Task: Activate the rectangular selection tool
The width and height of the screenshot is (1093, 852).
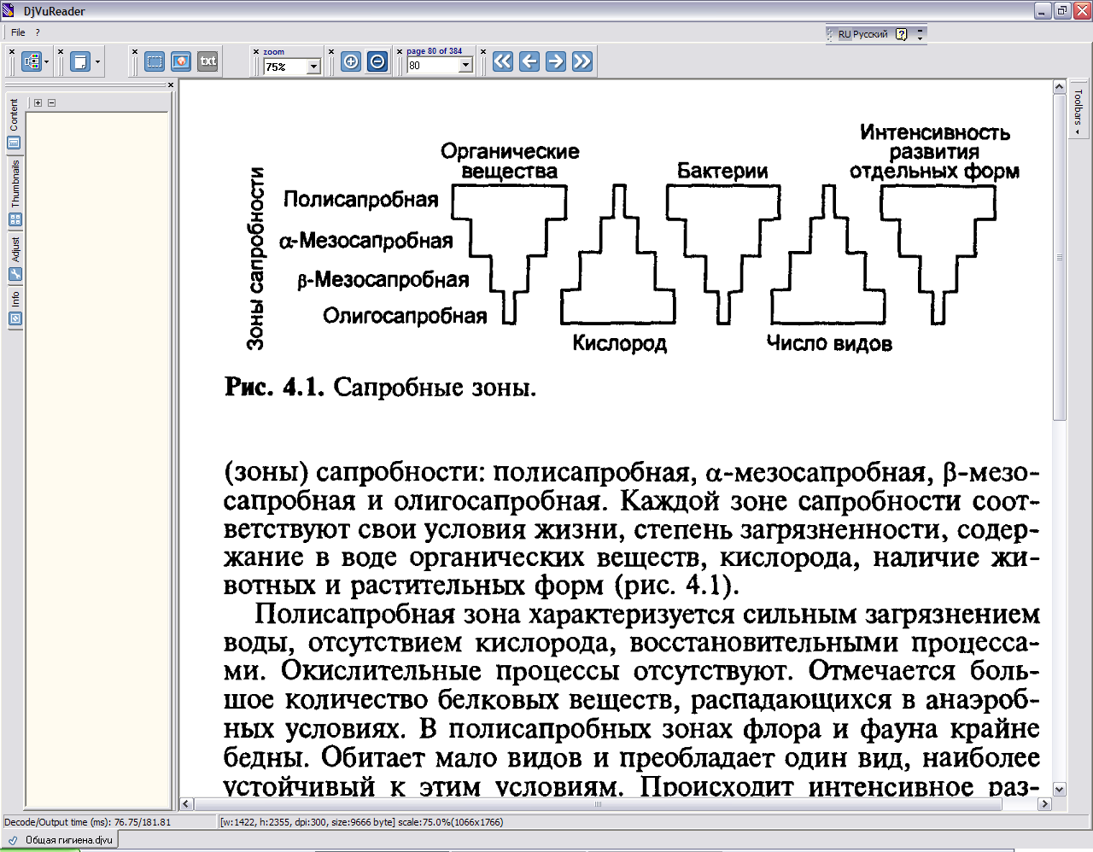Action: (x=155, y=61)
